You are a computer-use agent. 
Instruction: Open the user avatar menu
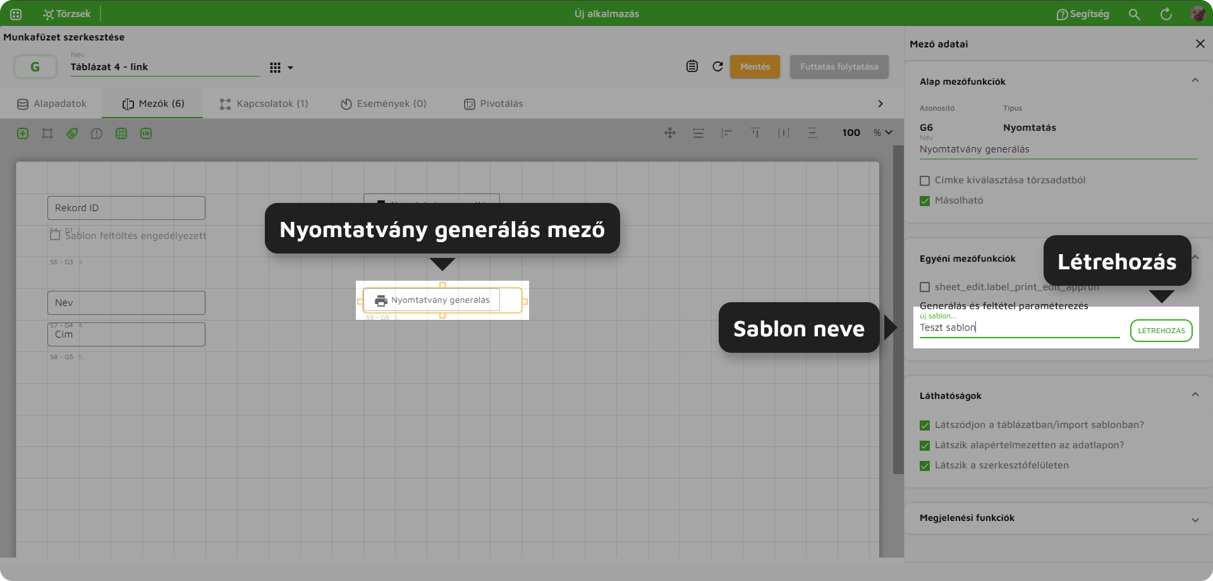click(1198, 14)
